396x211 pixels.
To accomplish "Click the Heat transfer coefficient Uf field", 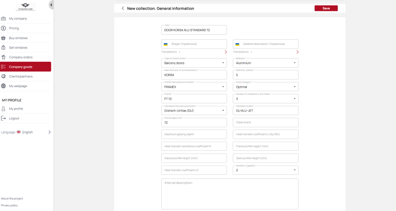I will click(x=194, y=170).
